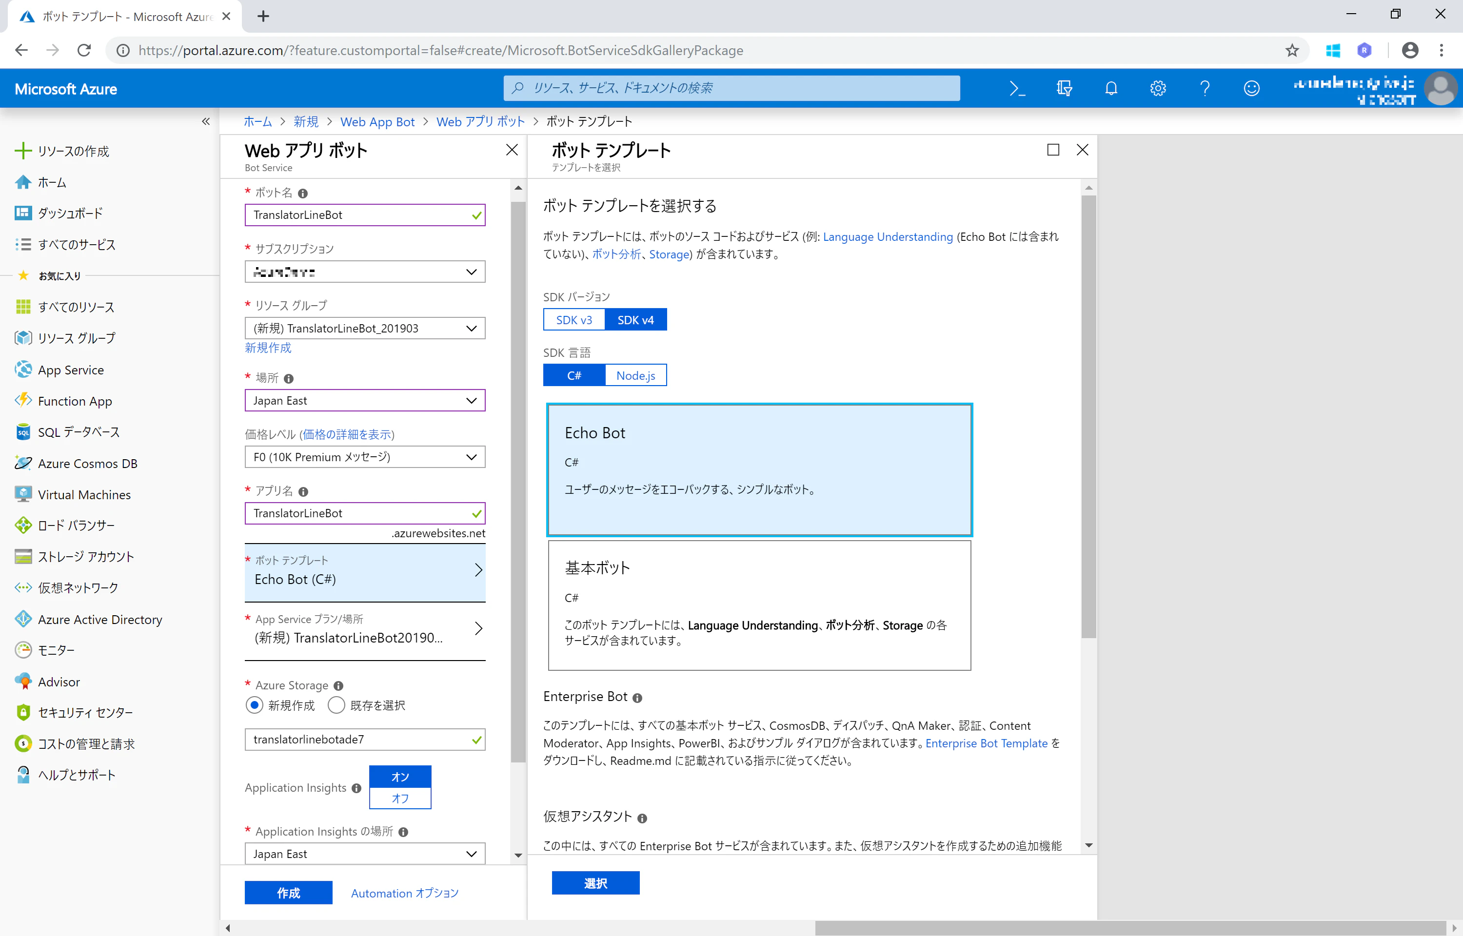The height and width of the screenshot is (936, 1463).
Task: Select the 基本ボット template card
Action: (759, 605)
